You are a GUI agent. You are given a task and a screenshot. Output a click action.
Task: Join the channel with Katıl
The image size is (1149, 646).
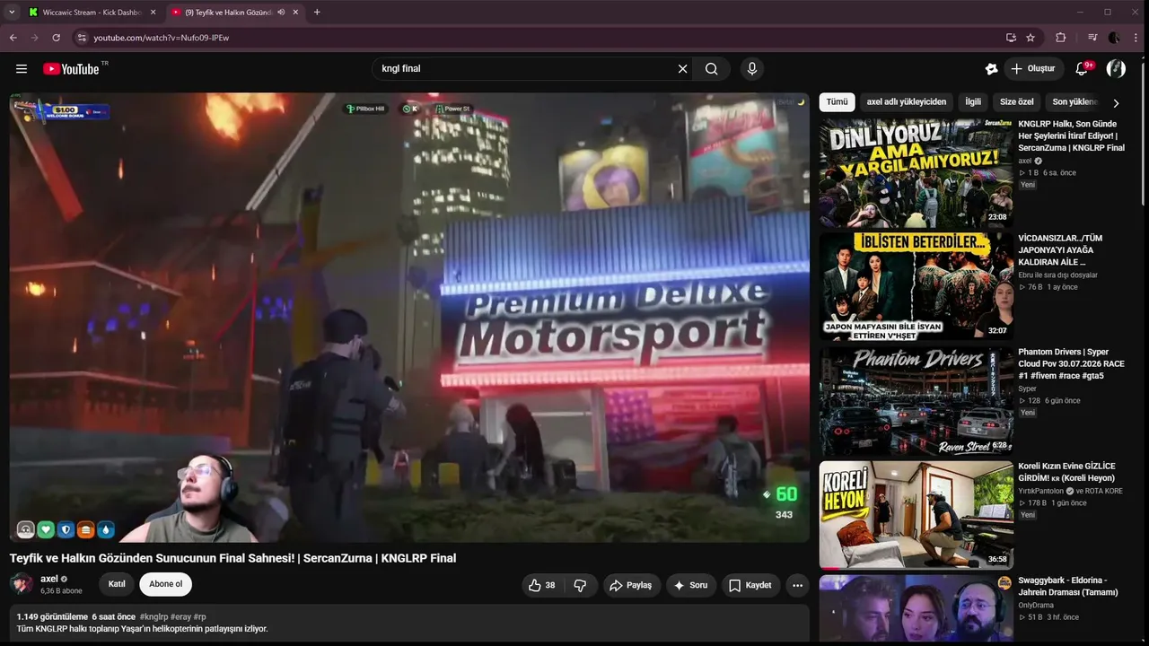click(117, 584)
